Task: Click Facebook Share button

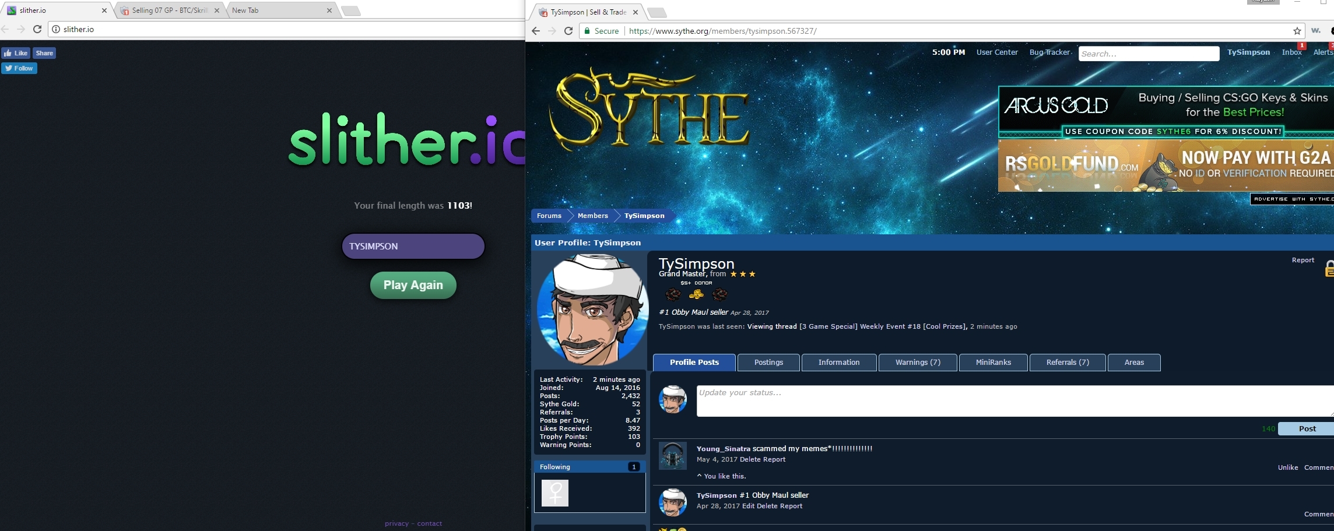Action: 44,53
